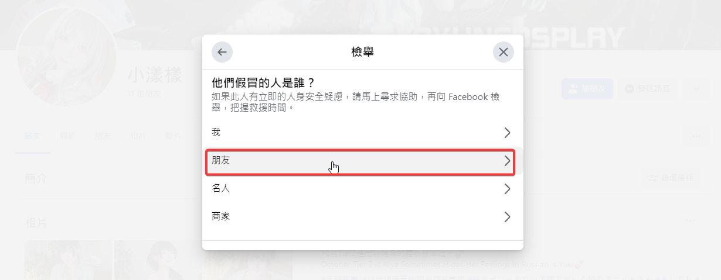This screenshot has height=280, width=721.
Task: Click the chevron arrow beside 名人
Action: click(507, 189)
